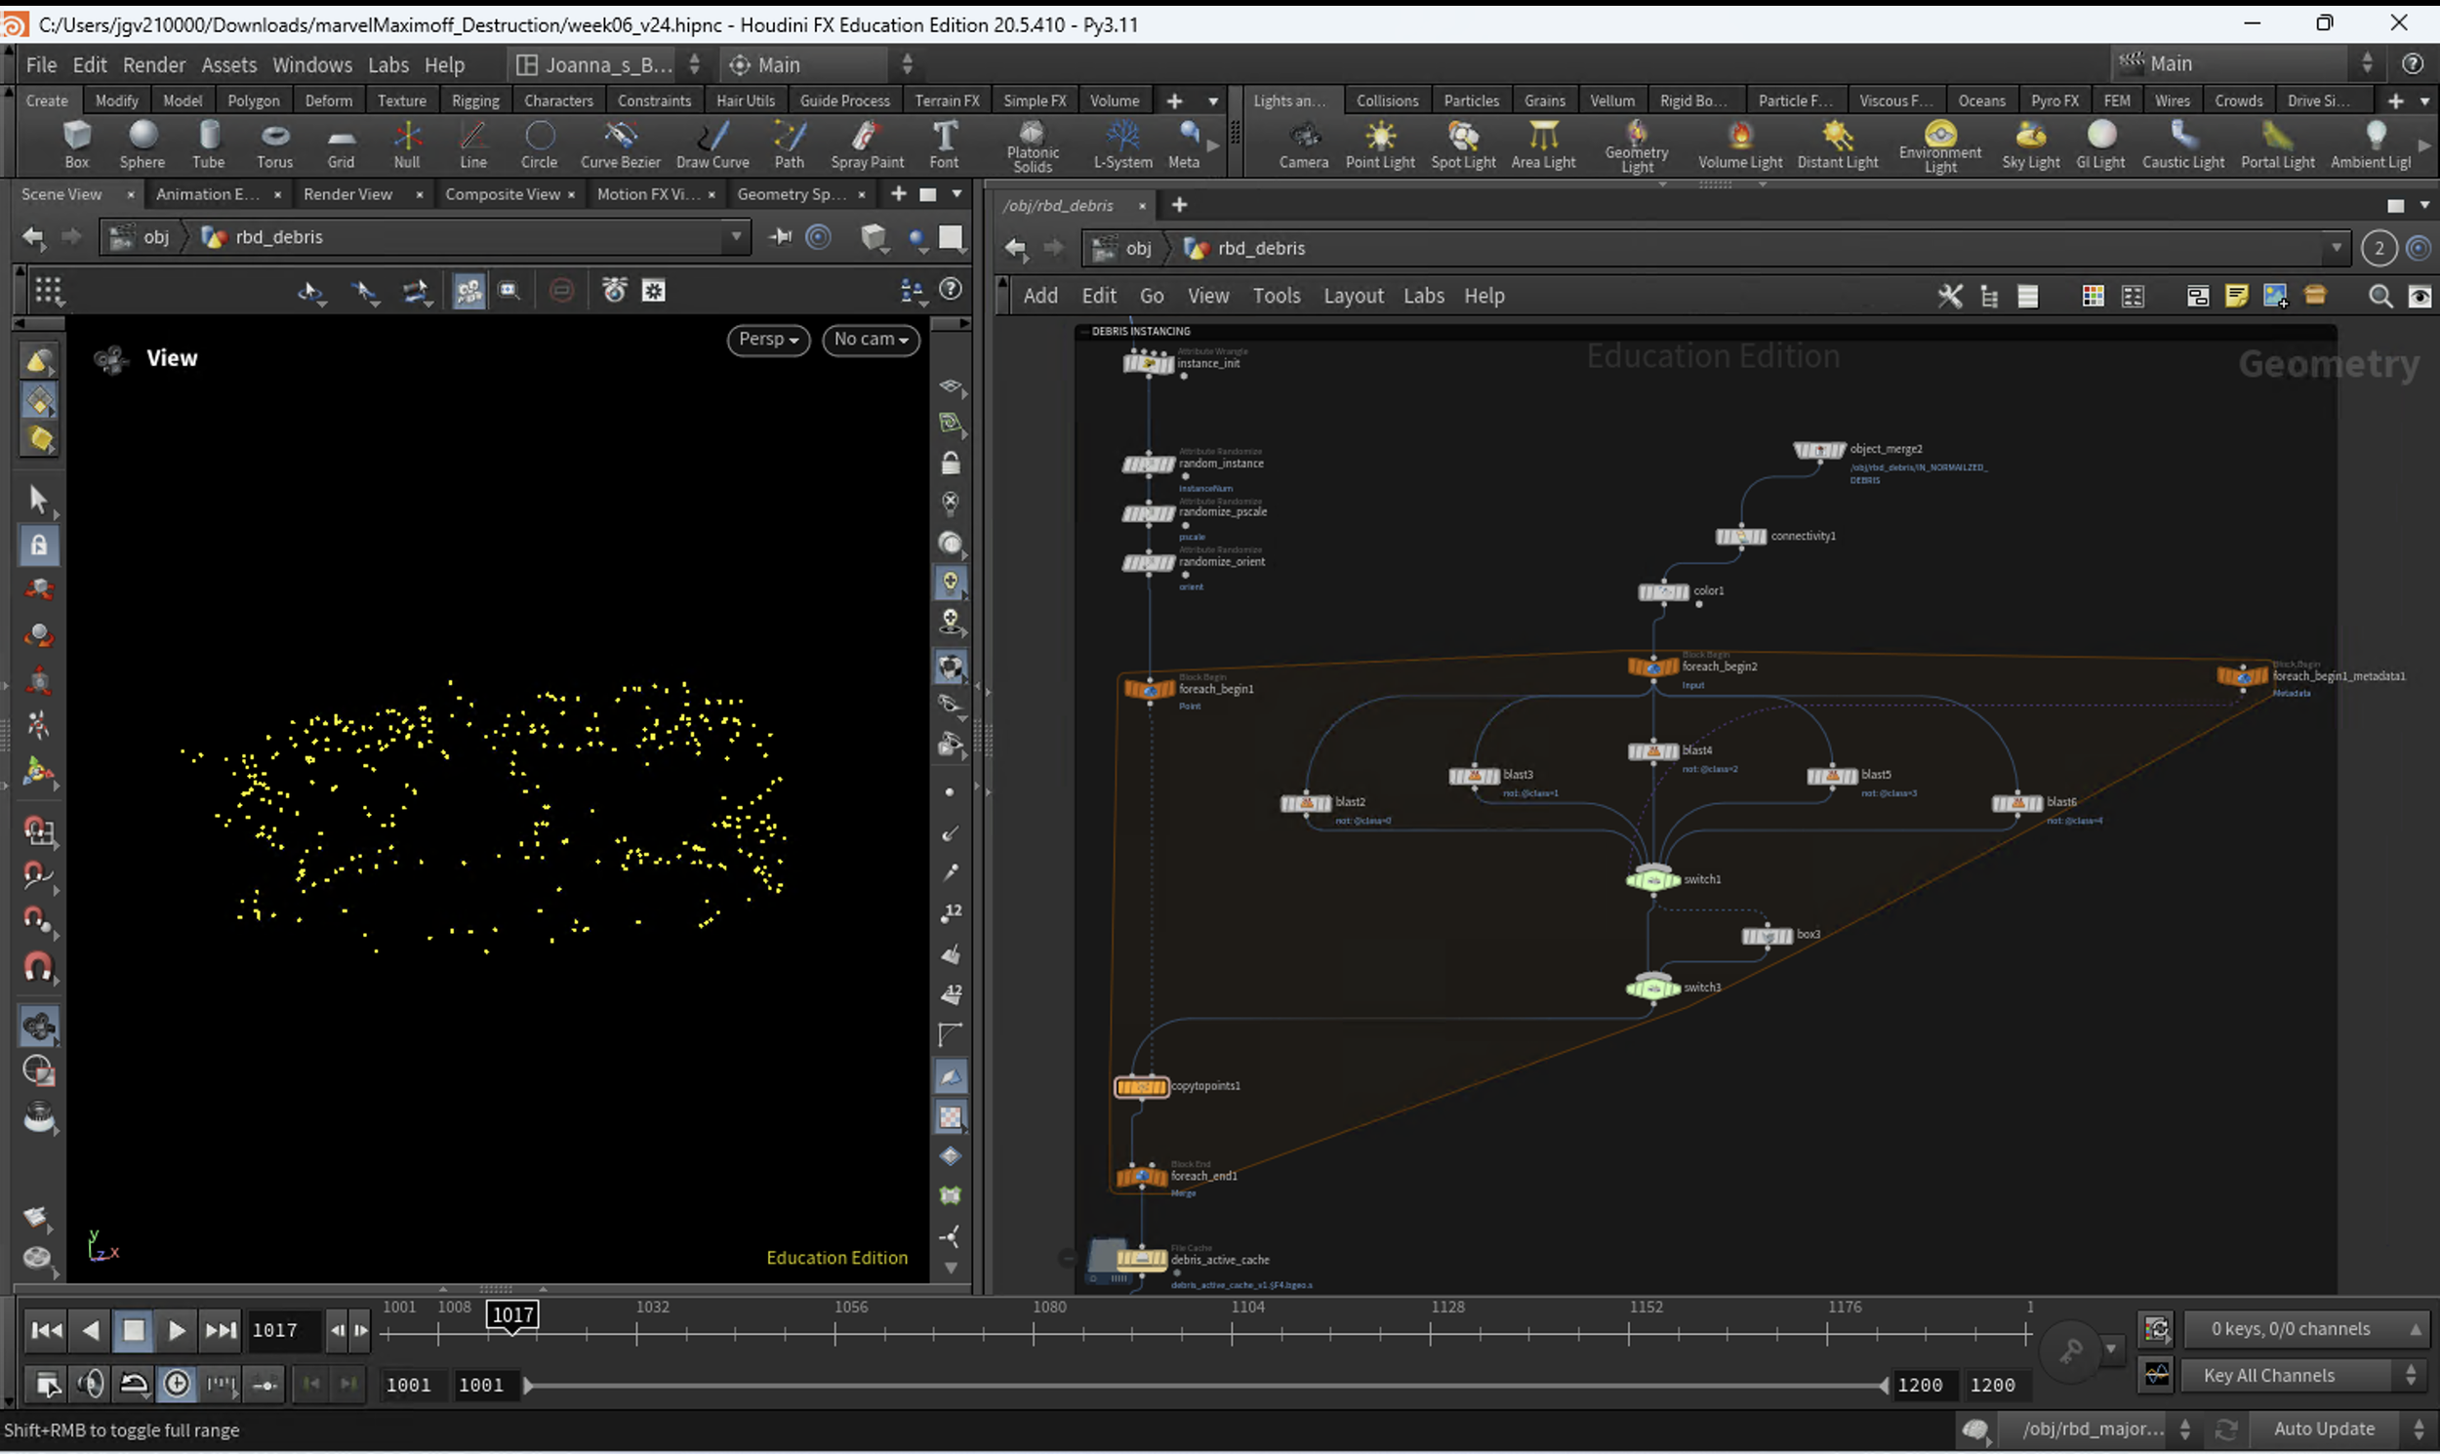Open network editor search (magnifier) icon
Screen dimensions: 2440x1454
(2379, 296)
